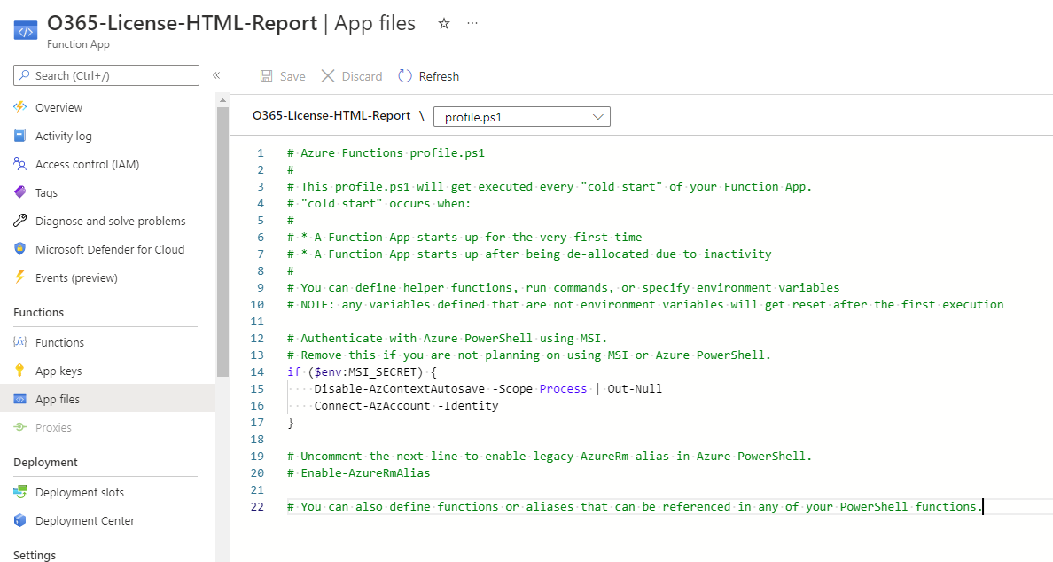Open the Functions list page
This screenshot has height=562, width=1053.
[59, 342]
